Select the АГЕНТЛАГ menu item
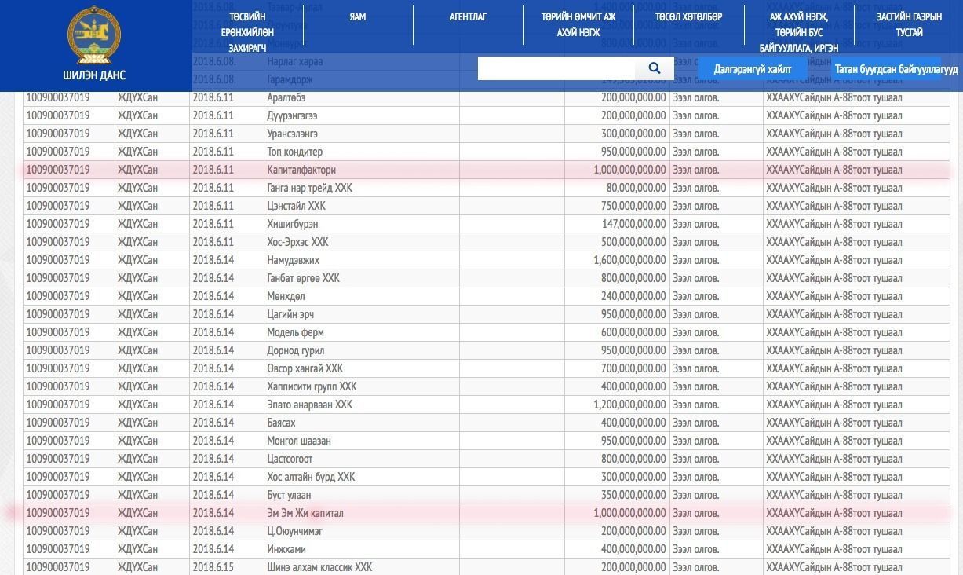This screenshot has height=575, width=963. [x=468, y=16]
